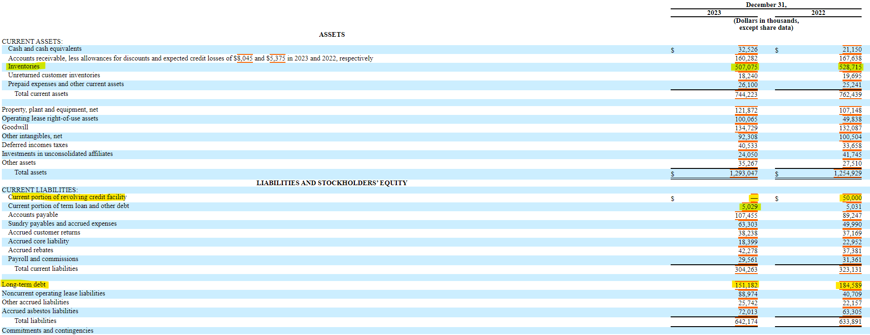The image size is (870, 335).
Task: Click operating lease right-of-use value 100,065
Action: click(746, 119)
